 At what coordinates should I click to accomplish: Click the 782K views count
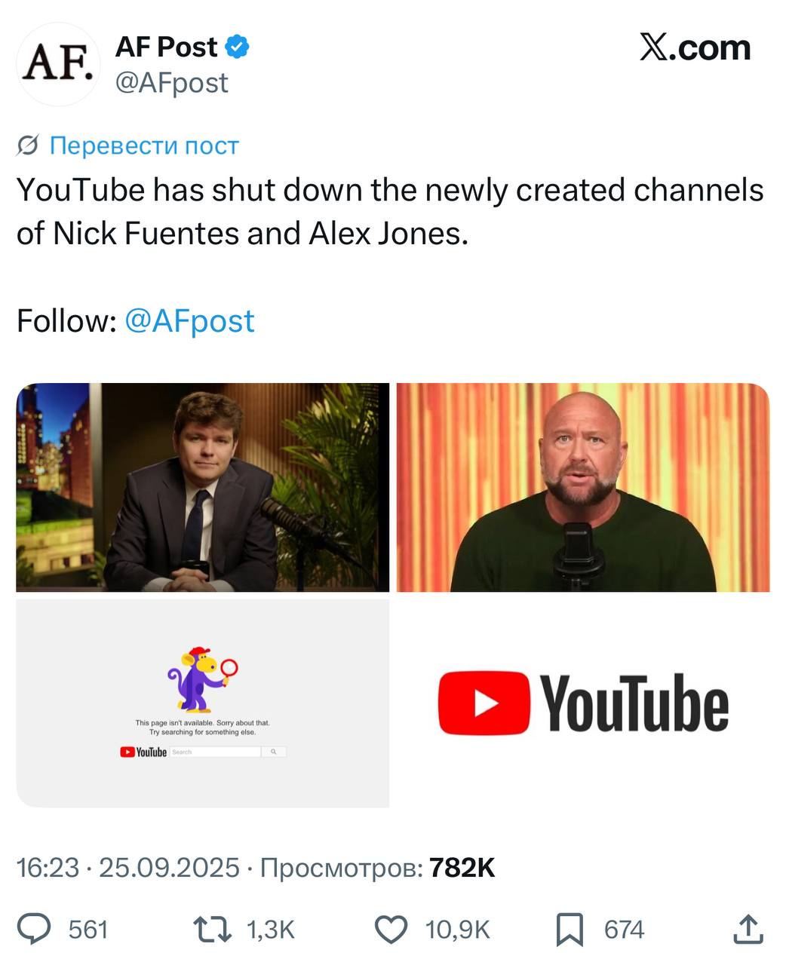462,868
